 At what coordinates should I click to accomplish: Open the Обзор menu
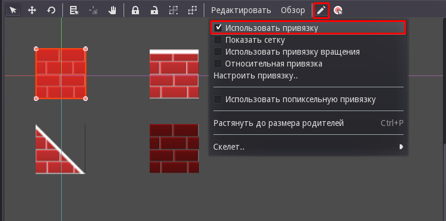tap(293, 11)
